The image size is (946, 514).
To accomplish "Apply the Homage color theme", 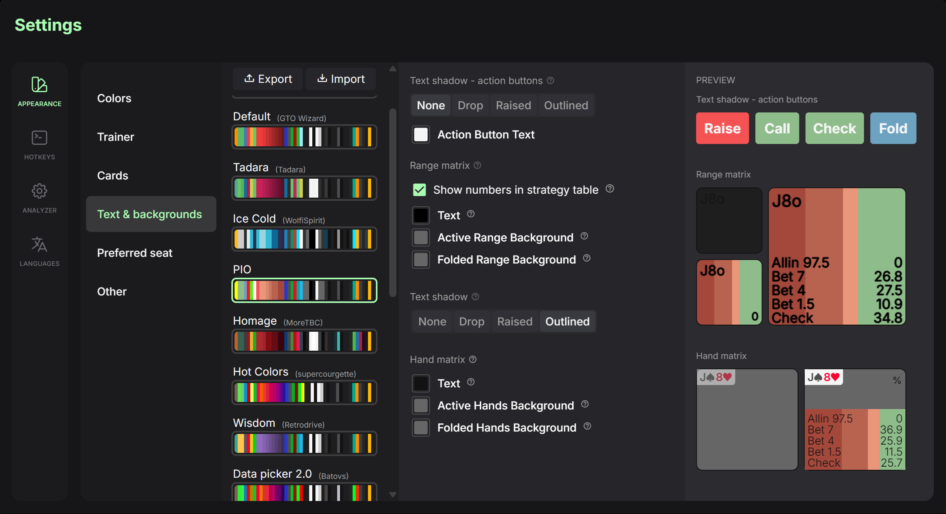I will (304, 341).
